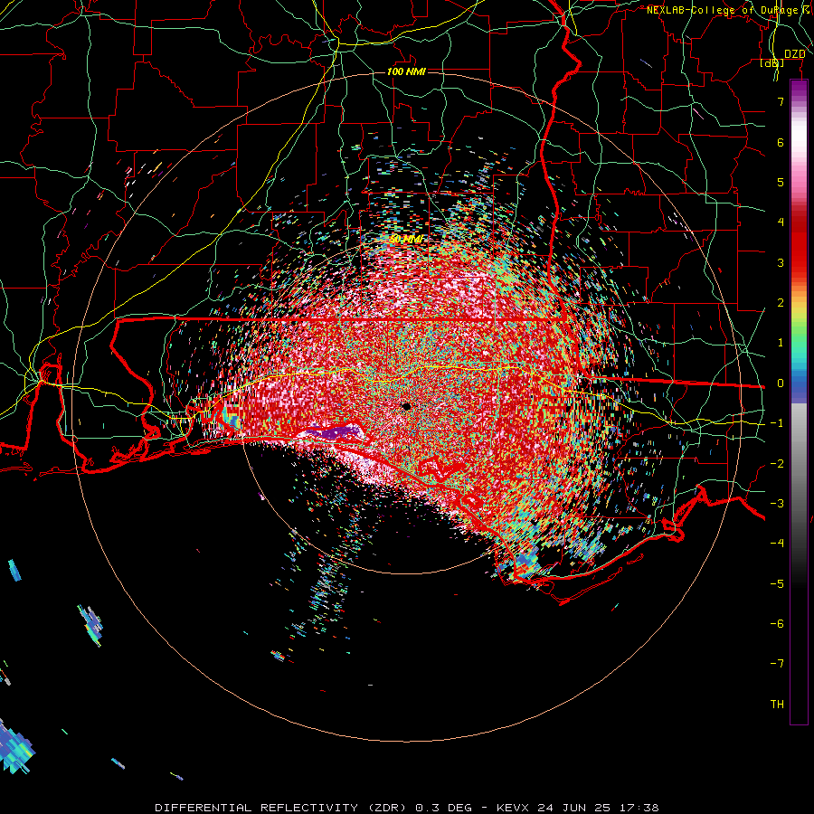
Task: Click the "KEVX" station identifier text
Action: (x=513, y=808)
